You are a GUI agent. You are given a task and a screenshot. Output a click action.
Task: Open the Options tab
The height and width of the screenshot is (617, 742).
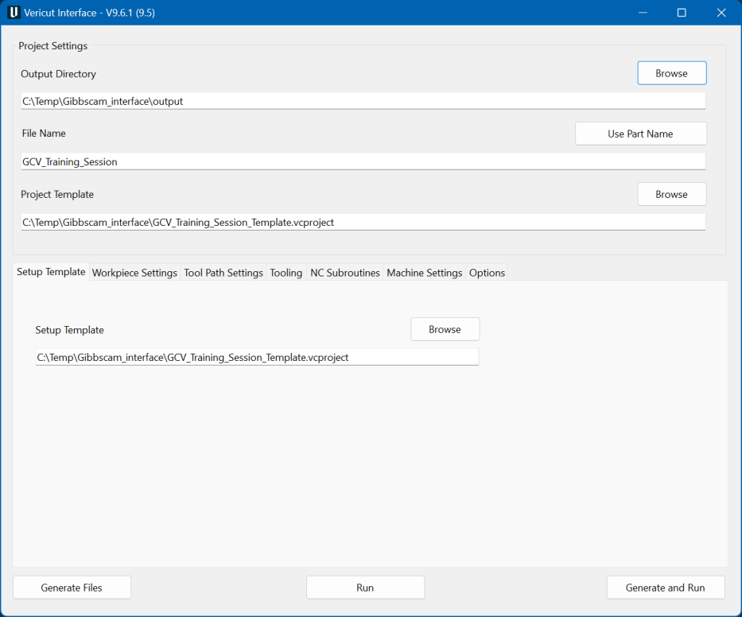pyautogui.click(x=487, y=273)
